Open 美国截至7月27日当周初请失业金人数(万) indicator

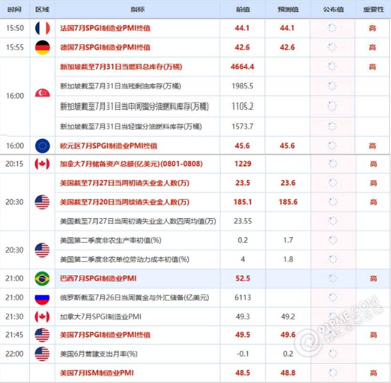click(124, 183)
